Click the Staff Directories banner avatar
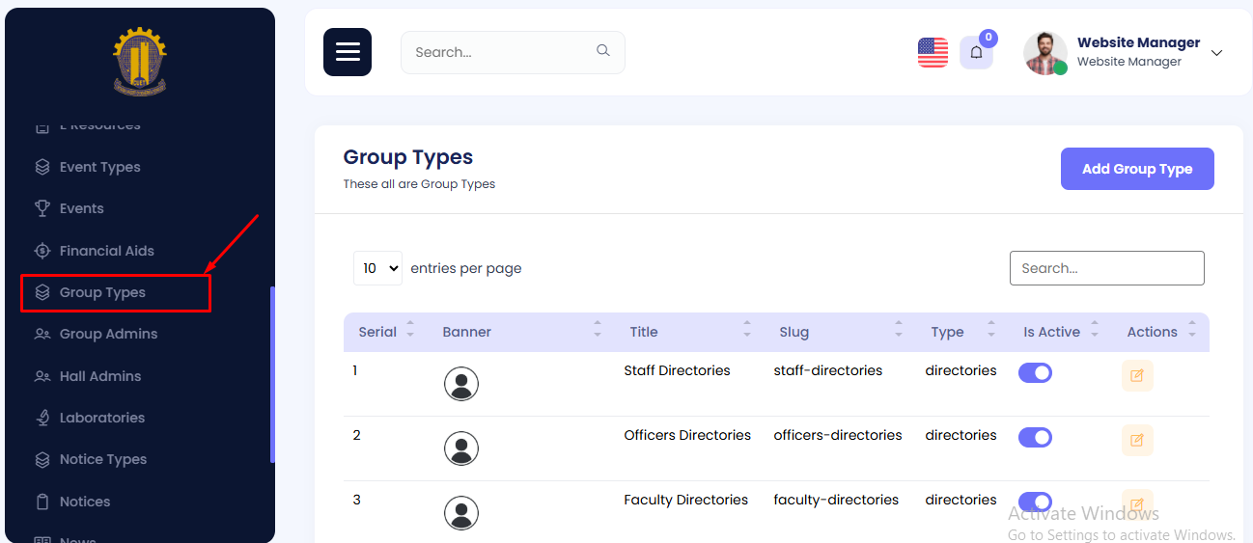This screenshot has width=1253, height=543. pos(461,384)
